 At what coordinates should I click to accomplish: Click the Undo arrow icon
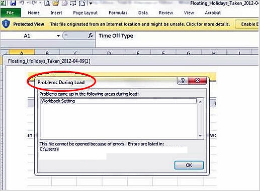point(22,3)
